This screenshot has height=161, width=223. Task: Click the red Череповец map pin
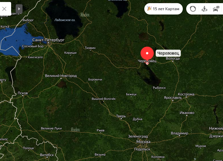pyautogui.click(x=147, y=53)
